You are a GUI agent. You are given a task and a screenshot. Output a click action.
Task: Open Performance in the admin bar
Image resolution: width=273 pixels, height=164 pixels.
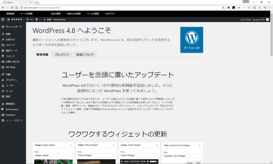click(x=59, y=19)
